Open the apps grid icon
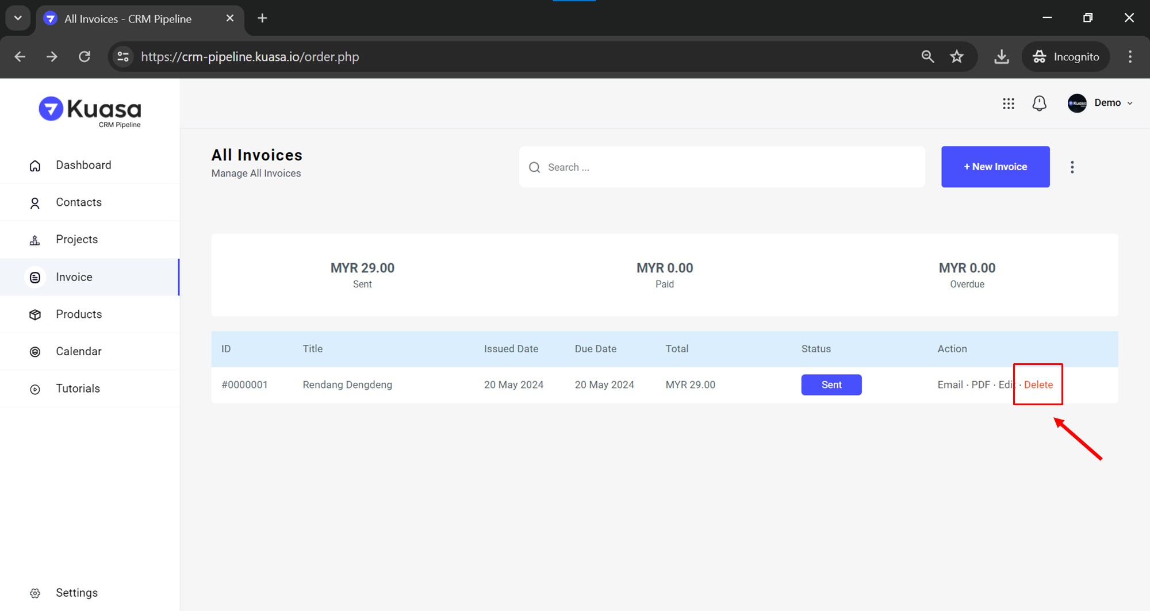 [x=1008, y=103]
